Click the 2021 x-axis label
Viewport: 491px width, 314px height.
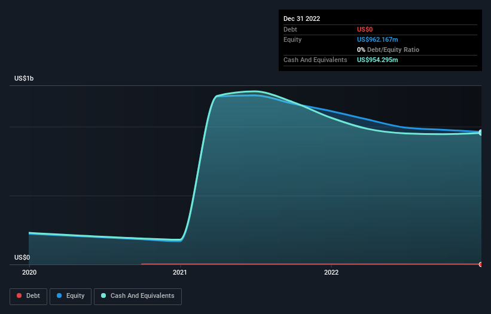pos(180,272)
